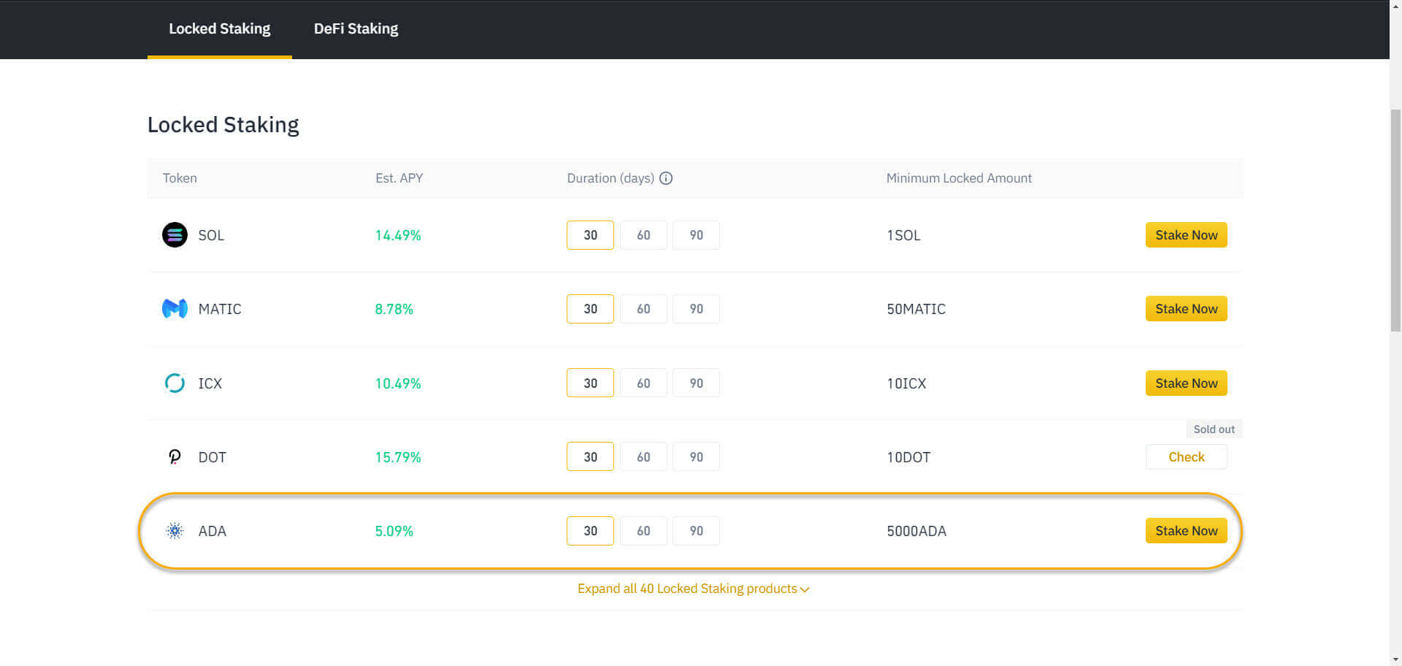Screen dimensions: 1402x666
Task: Click the 8.78% APY value
Action: 394,309
